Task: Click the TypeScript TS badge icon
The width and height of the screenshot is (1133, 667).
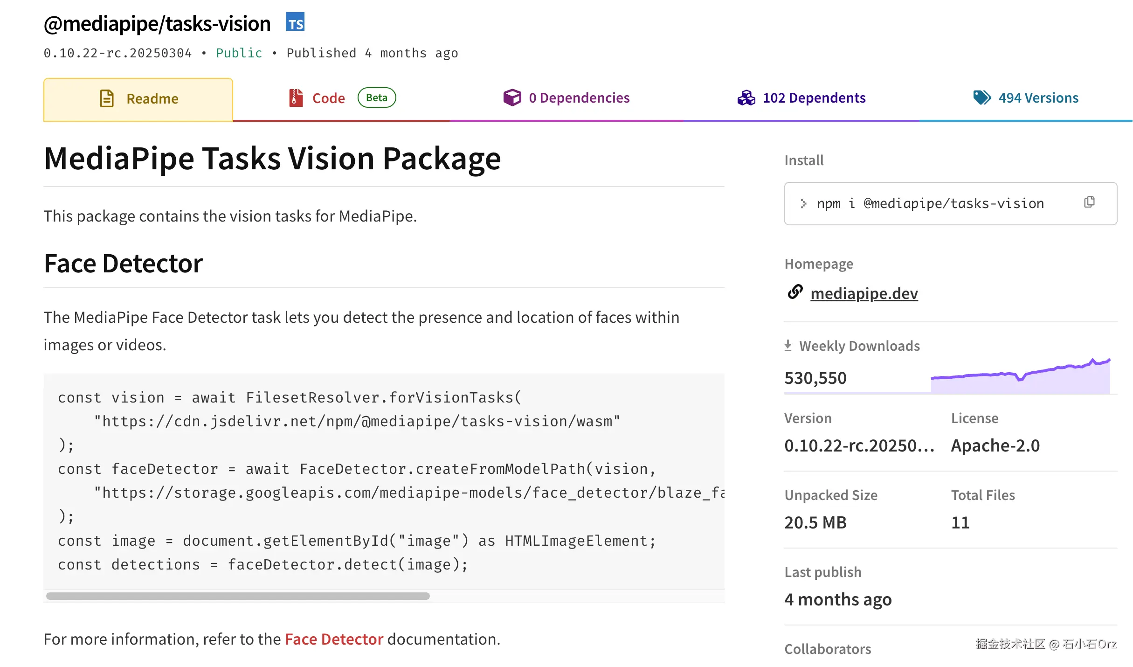Action: 295,22
